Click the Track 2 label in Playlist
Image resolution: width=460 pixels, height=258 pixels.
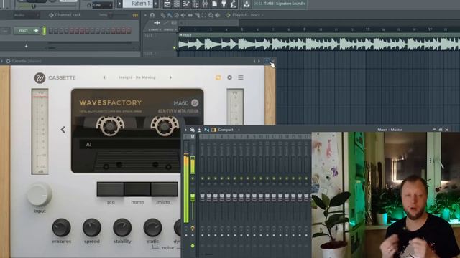pos(149,54)
